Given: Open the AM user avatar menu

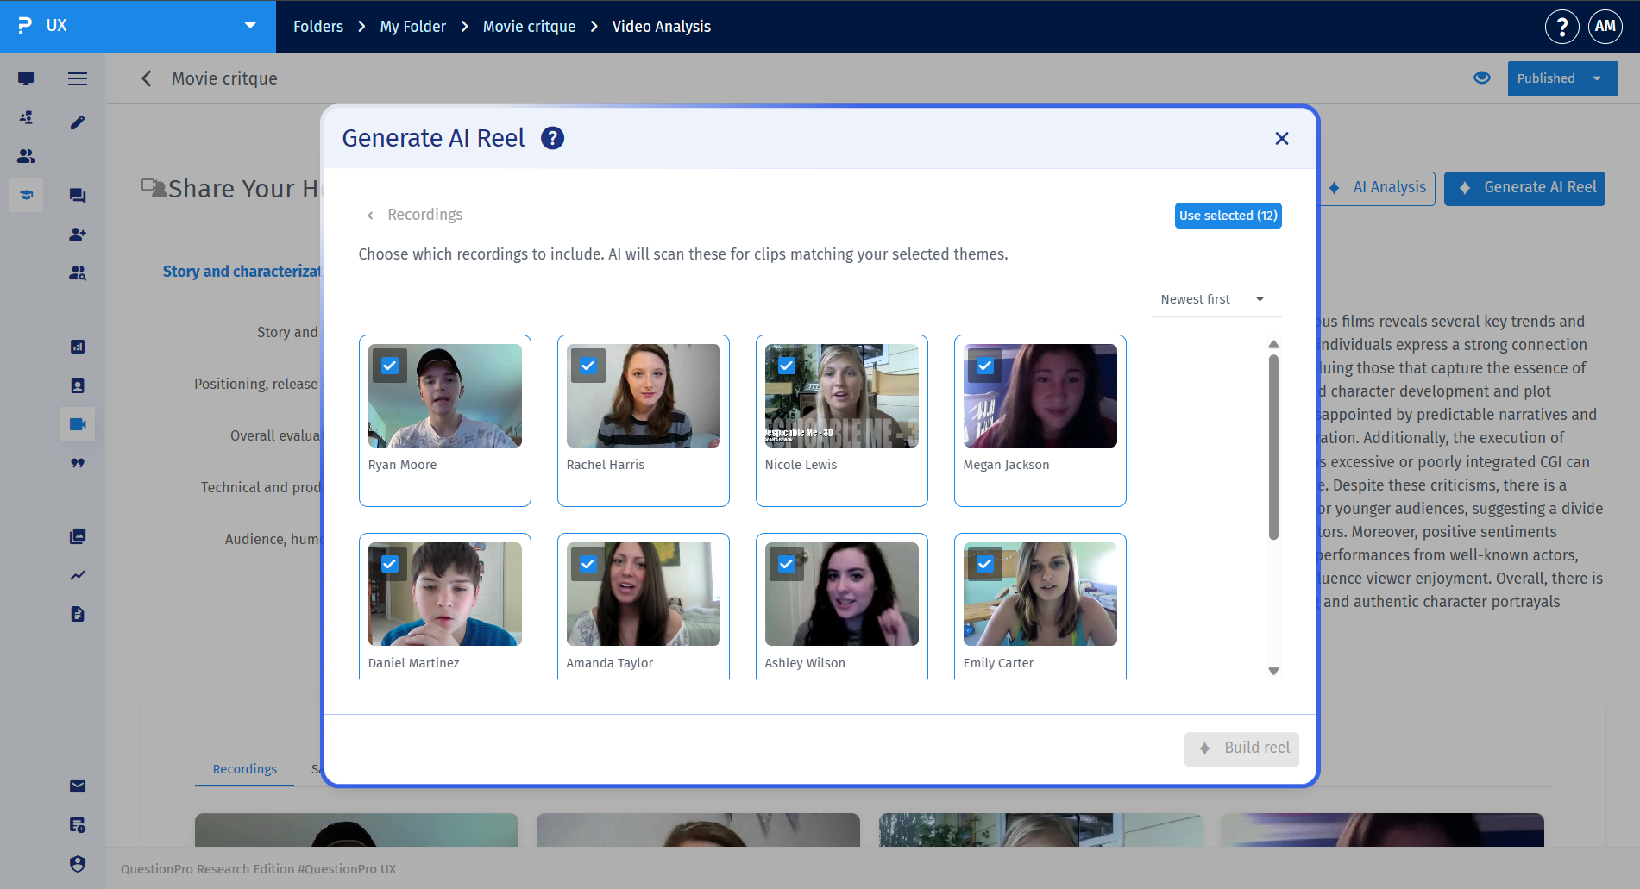Looking at the screenshot, I should (x=1605, y=26).
